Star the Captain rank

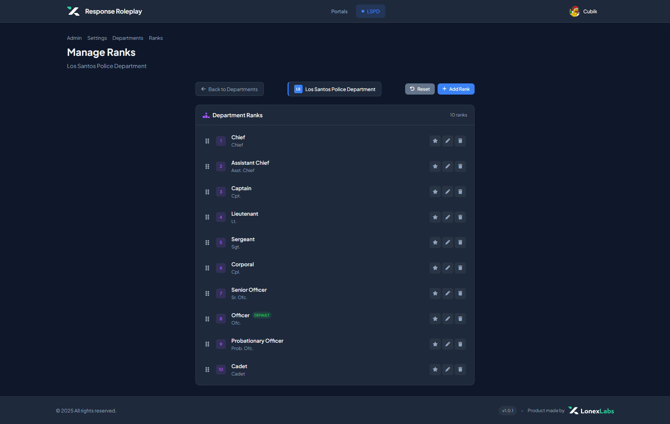tap(435, 192)
